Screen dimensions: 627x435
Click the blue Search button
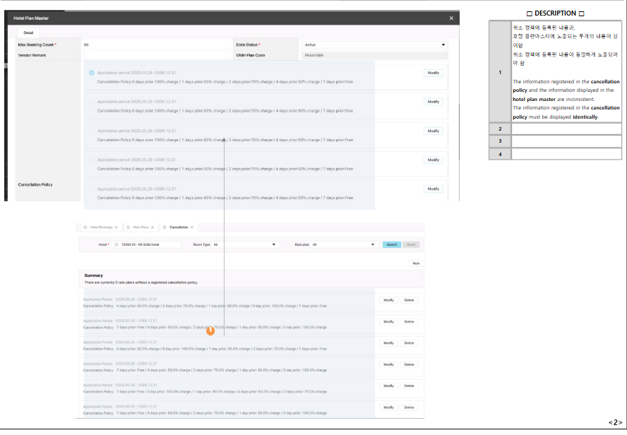coord(392,244)
